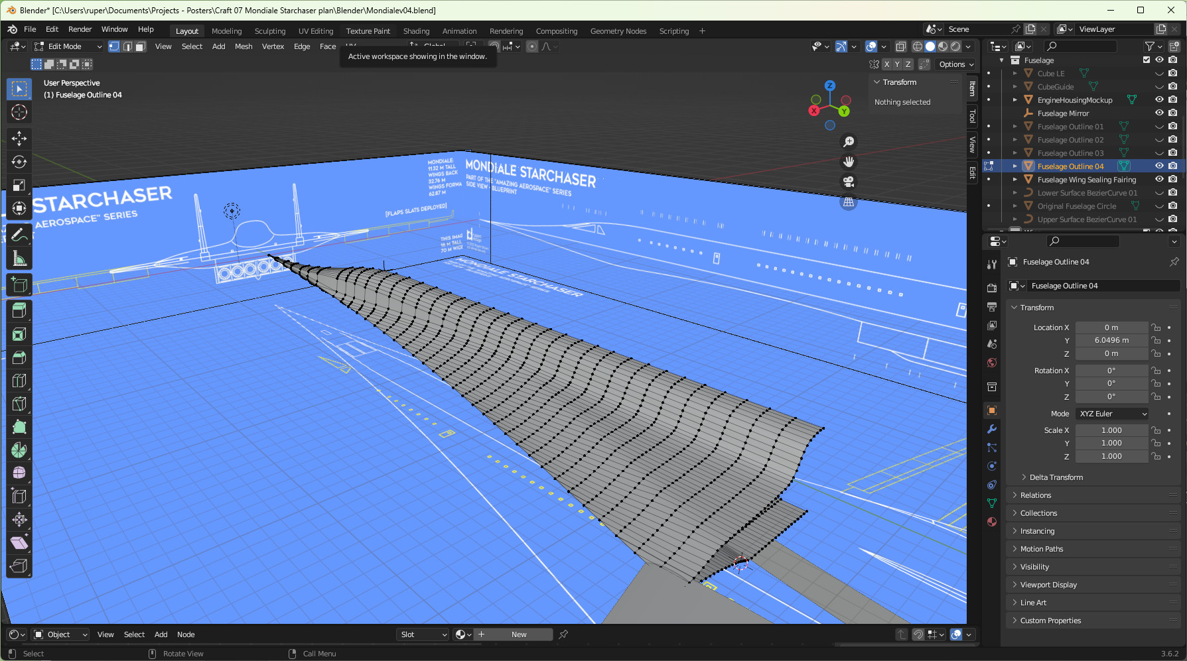Select the Extrude Region tool

point(19,310)
